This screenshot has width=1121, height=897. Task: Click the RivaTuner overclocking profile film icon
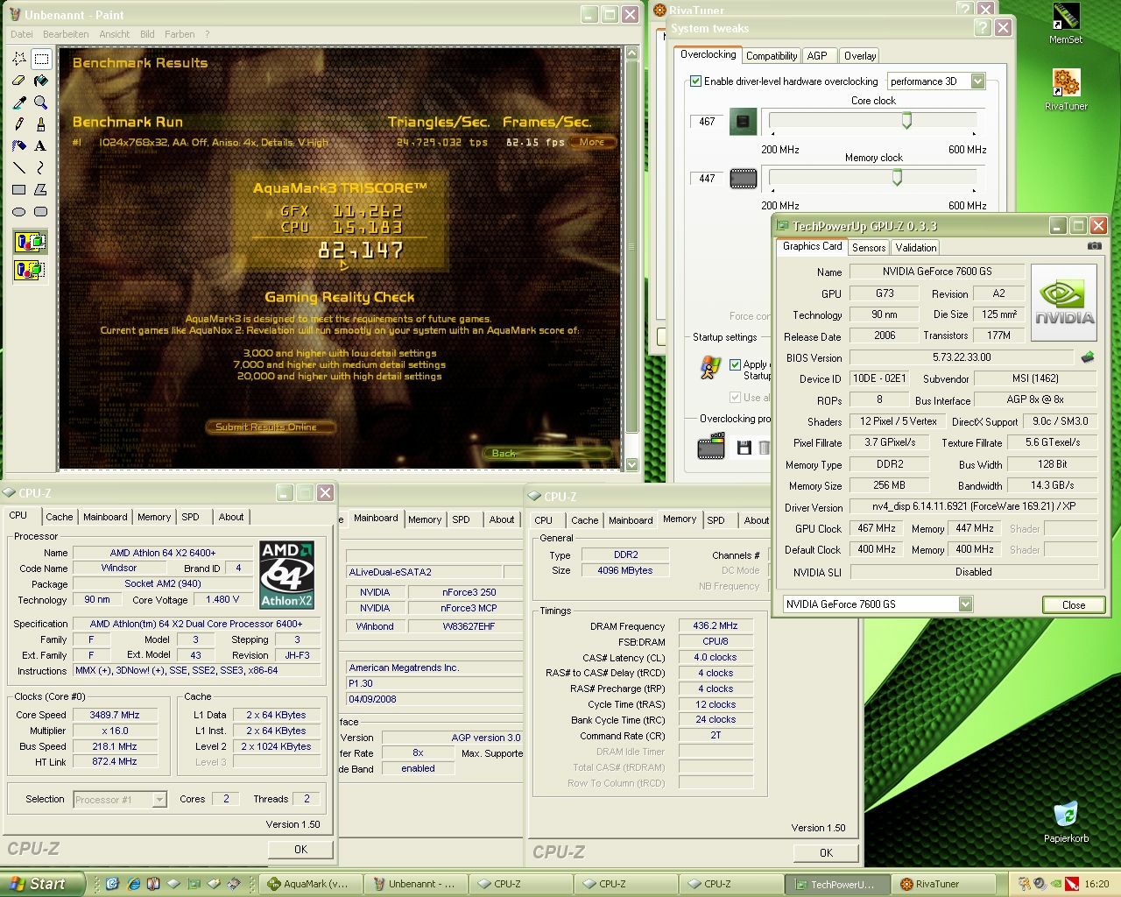pyautogui.click(x=710, y=448)
